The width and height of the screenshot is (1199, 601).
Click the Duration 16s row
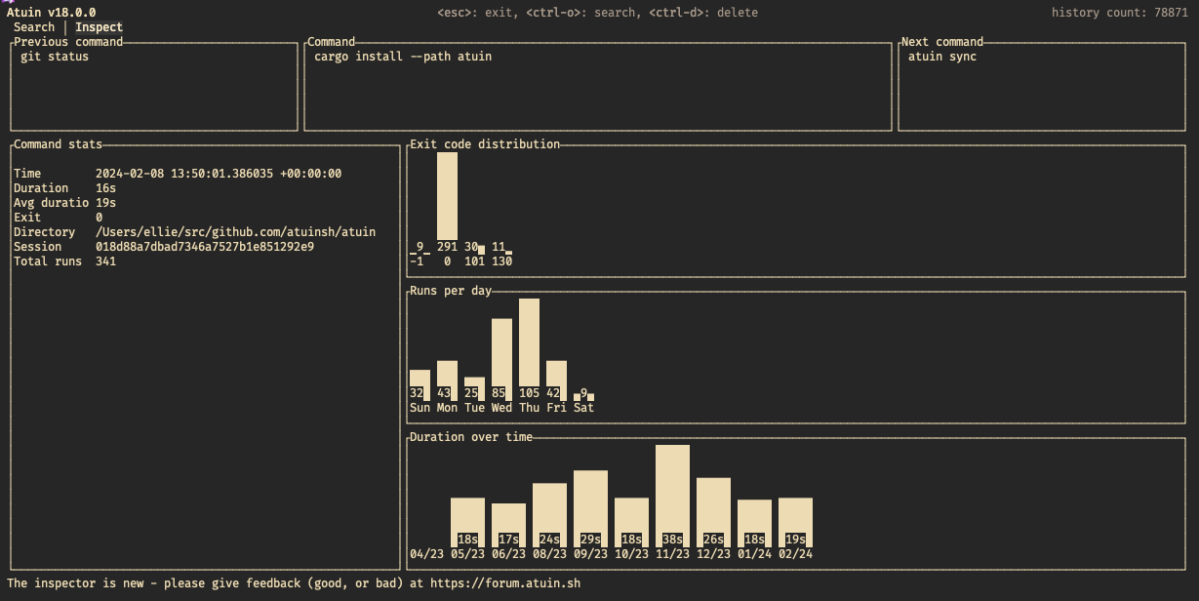point(65,188)
